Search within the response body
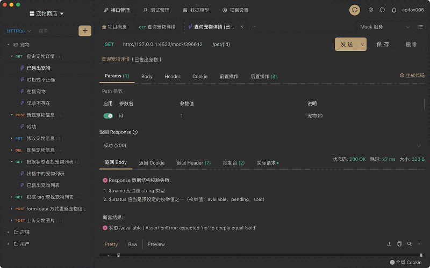The height and width of the screenshot is (268, 430). (x=410, y=244)
